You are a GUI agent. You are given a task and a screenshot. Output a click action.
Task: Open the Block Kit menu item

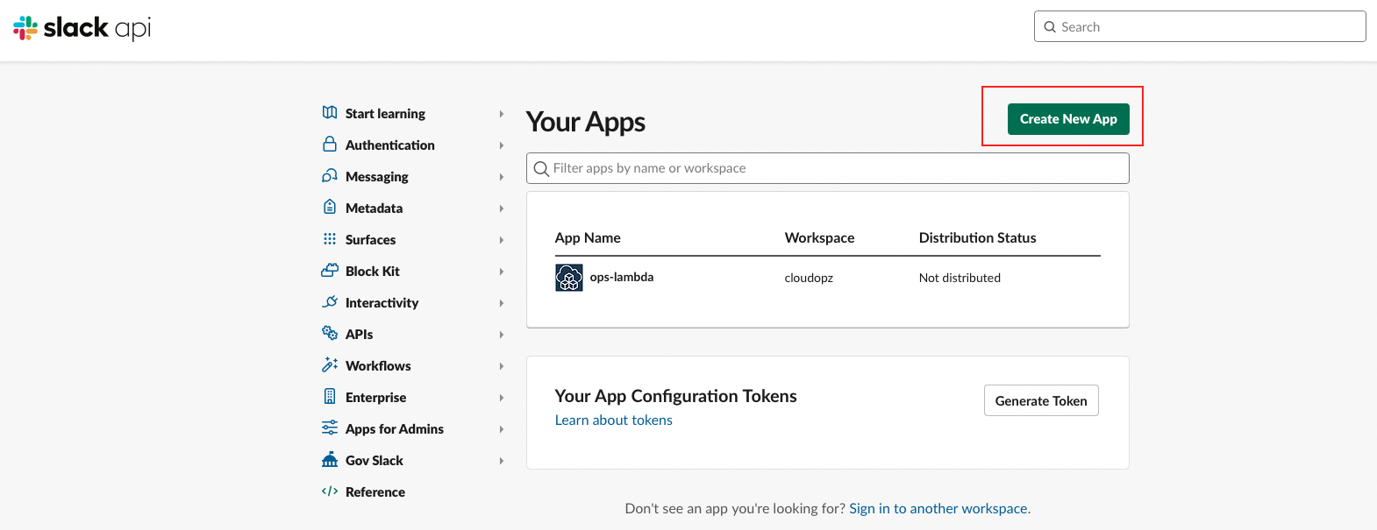click(x=373, y=272)
